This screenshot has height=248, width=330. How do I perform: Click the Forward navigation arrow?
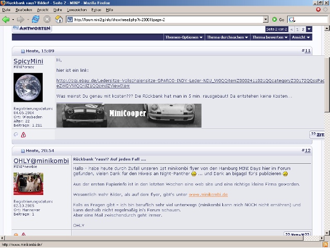[21, 20]
